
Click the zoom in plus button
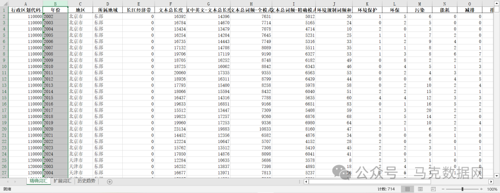pos(481,189)
